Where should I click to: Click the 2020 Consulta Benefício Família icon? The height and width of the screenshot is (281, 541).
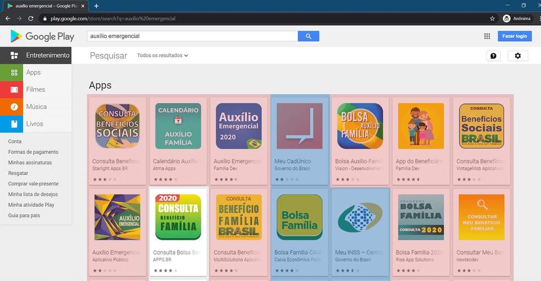[x=178, y=217]
